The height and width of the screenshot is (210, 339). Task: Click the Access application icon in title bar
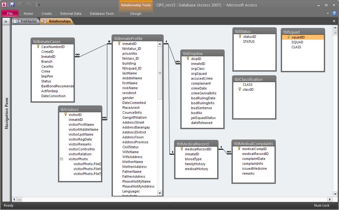pyautogui.click(x=4, y=5)
